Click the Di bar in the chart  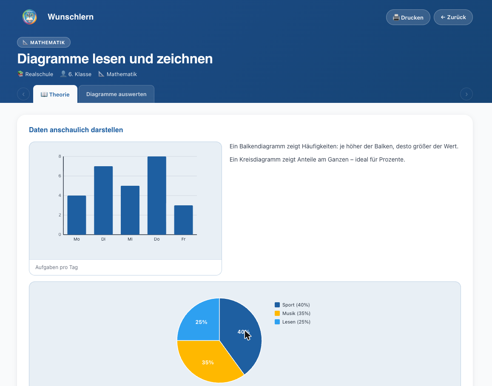(103, 200)
